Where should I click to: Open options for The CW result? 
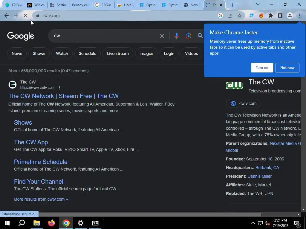click(x=59, y=88)
